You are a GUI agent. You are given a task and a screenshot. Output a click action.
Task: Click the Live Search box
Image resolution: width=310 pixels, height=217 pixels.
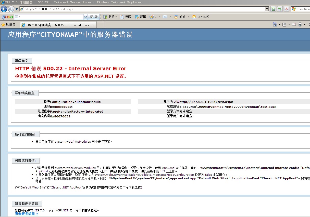(x=301, y=9)
